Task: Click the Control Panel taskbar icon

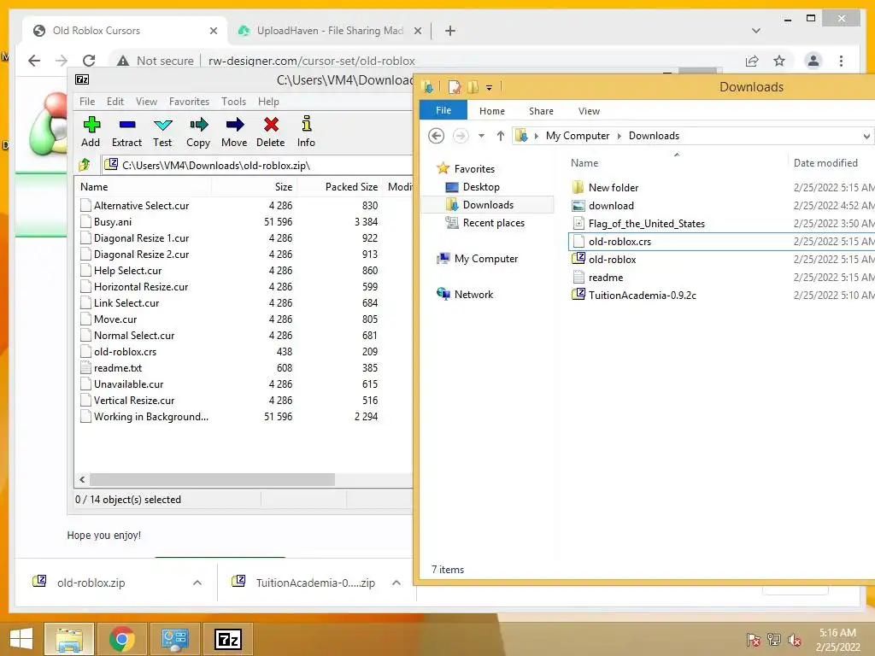Action: 174,639
